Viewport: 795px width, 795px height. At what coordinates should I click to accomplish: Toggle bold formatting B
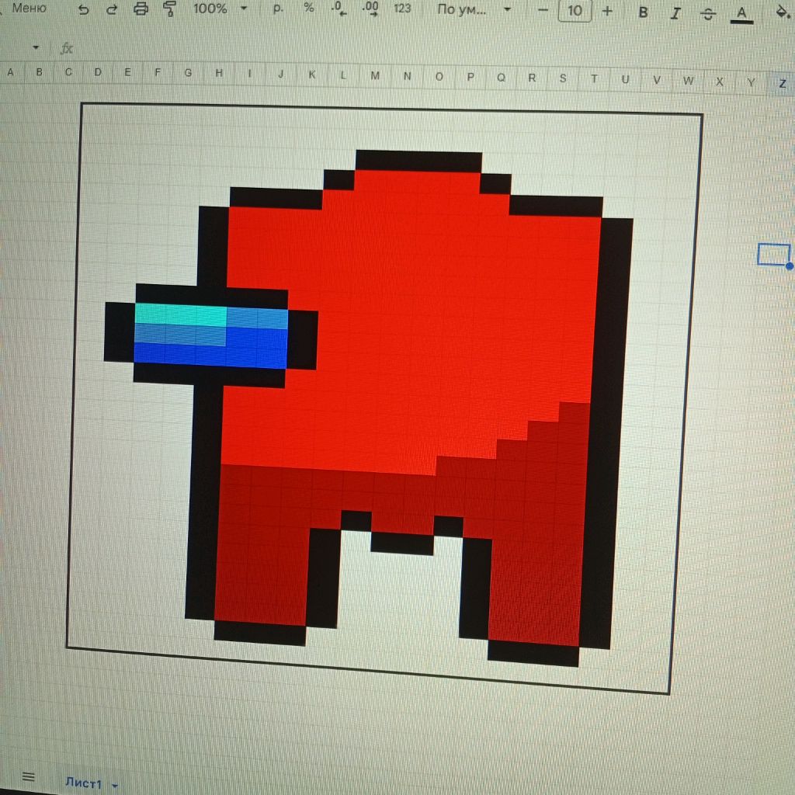[x=643, y=12]
